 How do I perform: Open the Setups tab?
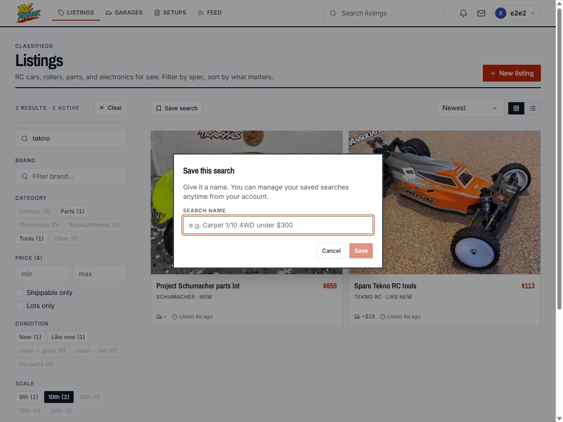pyautogui.click(x=170, y=13)
